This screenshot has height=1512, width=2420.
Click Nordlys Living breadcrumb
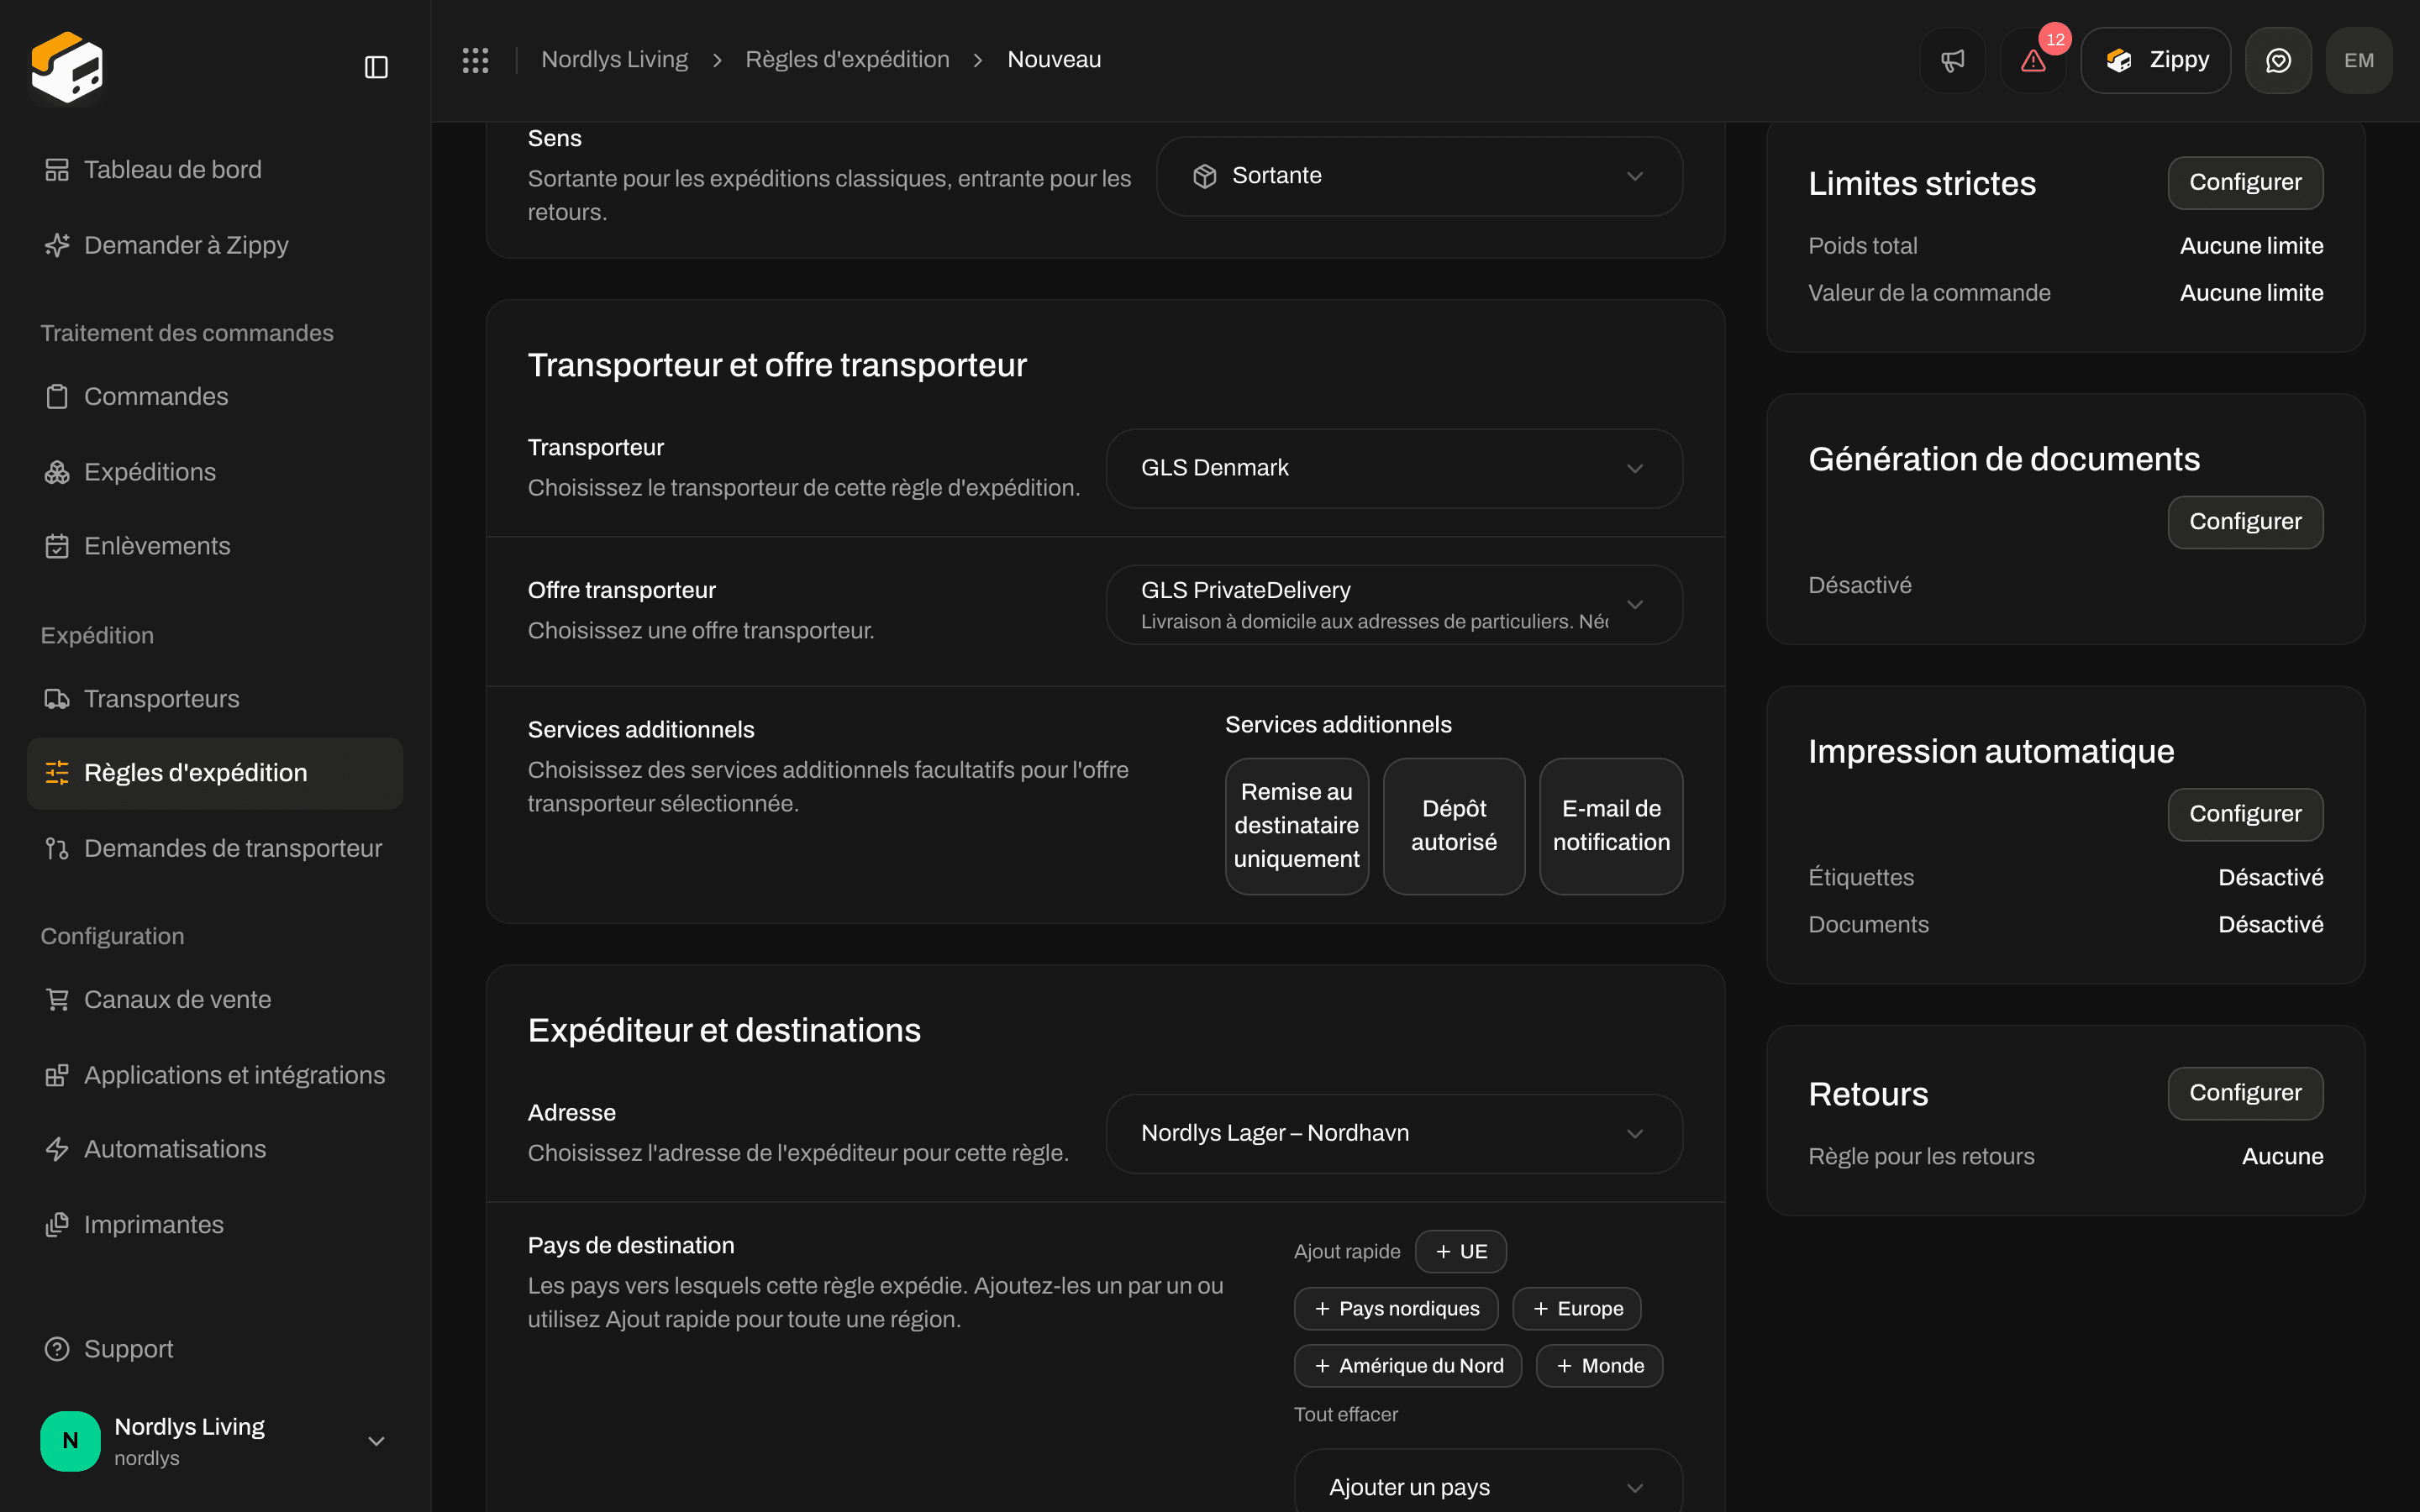pos(614,60)
